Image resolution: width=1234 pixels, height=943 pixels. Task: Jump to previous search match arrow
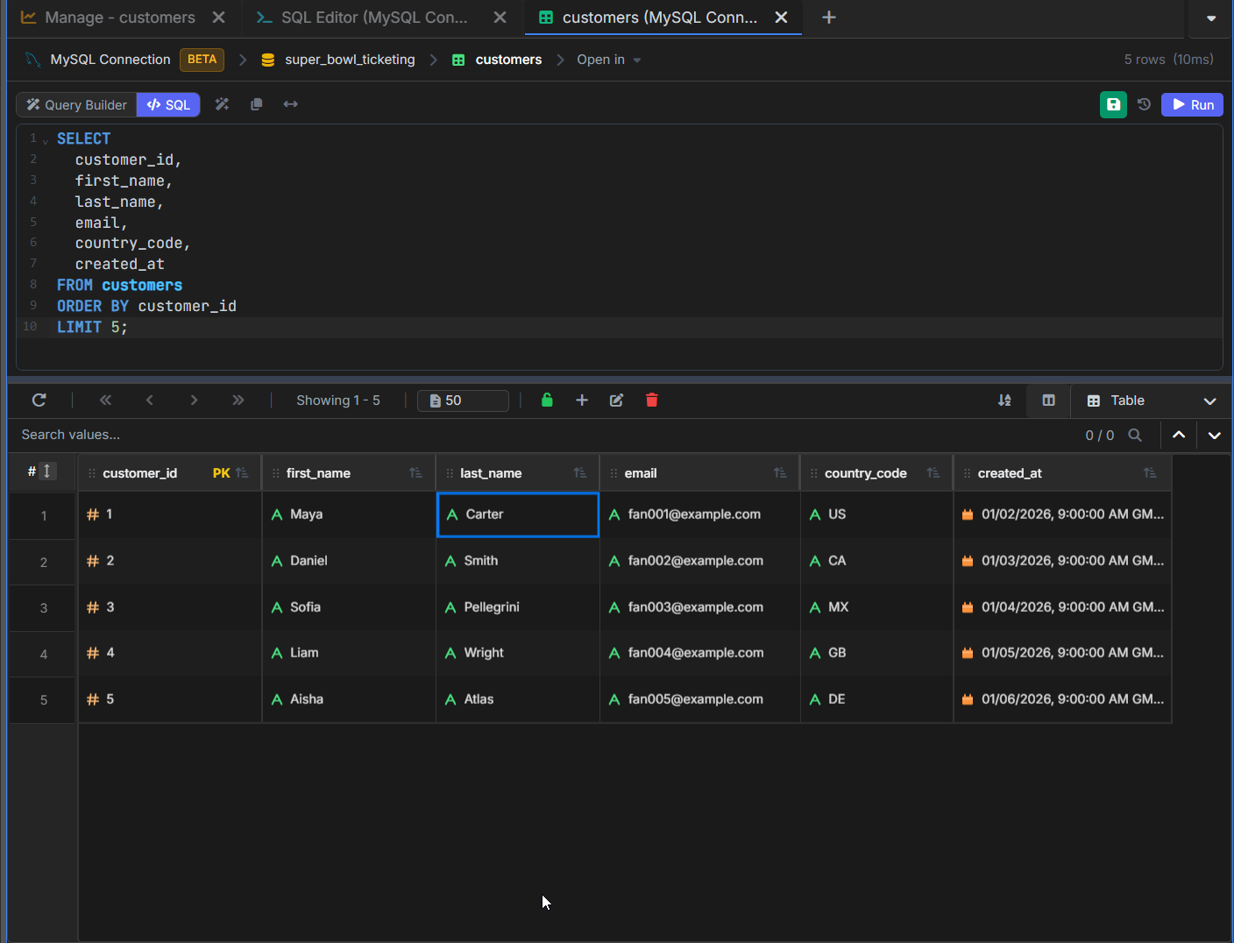point(1179,435)
